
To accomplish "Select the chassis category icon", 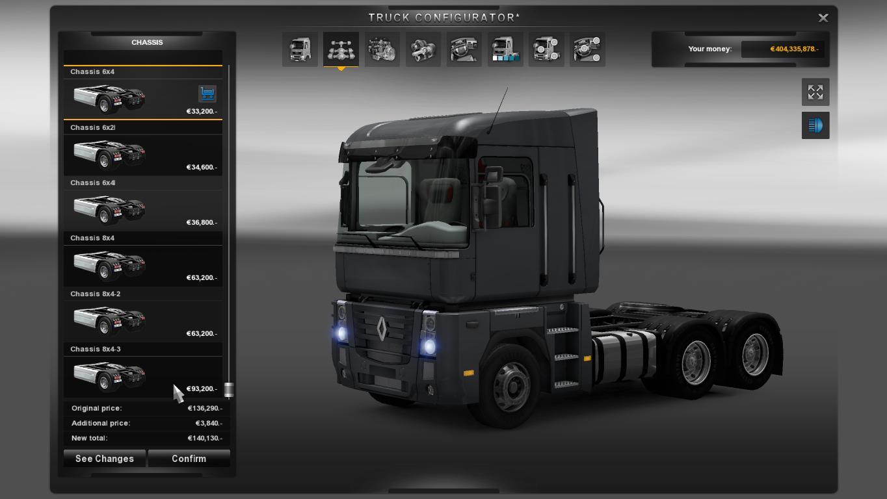I will [341, 49].
